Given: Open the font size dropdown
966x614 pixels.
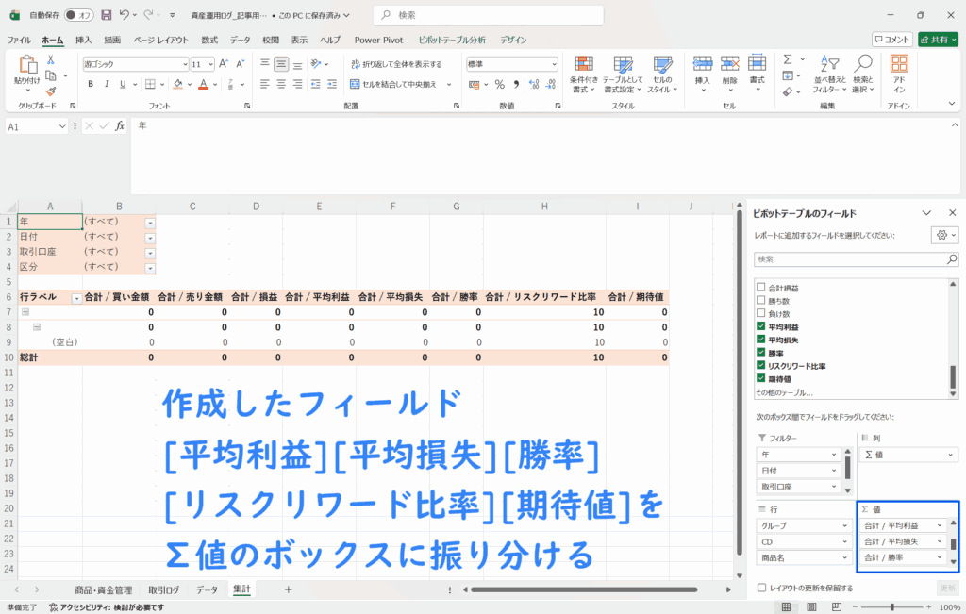Looking at the screenshot, I should point(209,64).
